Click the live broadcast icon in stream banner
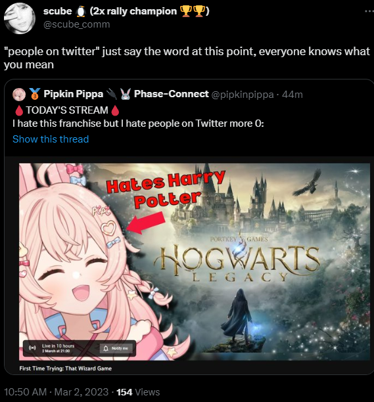 point(32,348)
